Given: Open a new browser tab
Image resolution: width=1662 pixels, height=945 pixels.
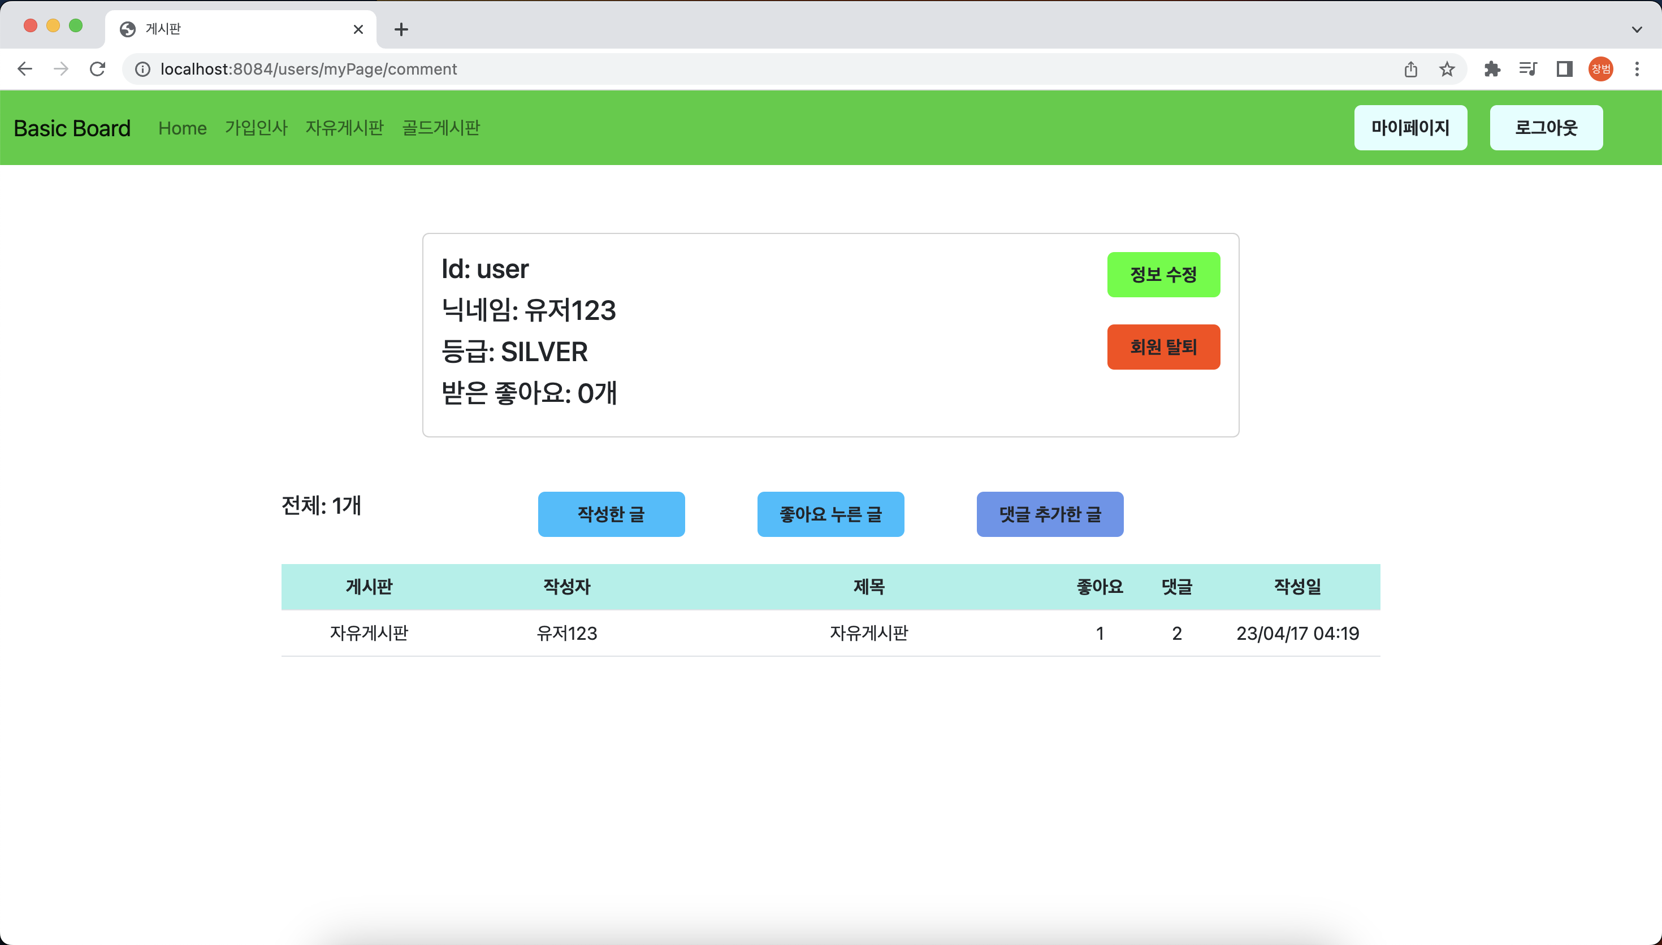Looking at the screenshot, I should (x=401, y=29).
